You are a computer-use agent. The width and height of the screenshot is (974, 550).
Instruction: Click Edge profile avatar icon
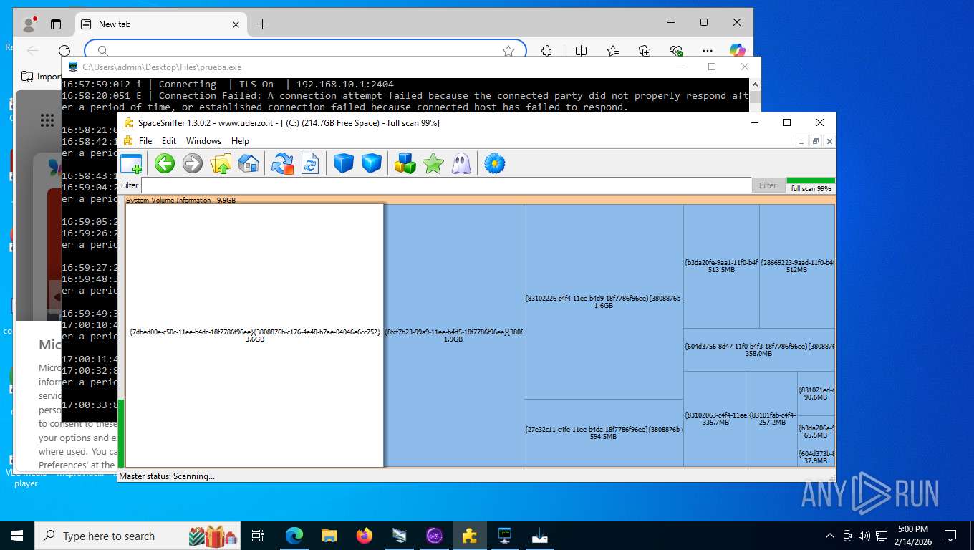(x=29, y=24)
